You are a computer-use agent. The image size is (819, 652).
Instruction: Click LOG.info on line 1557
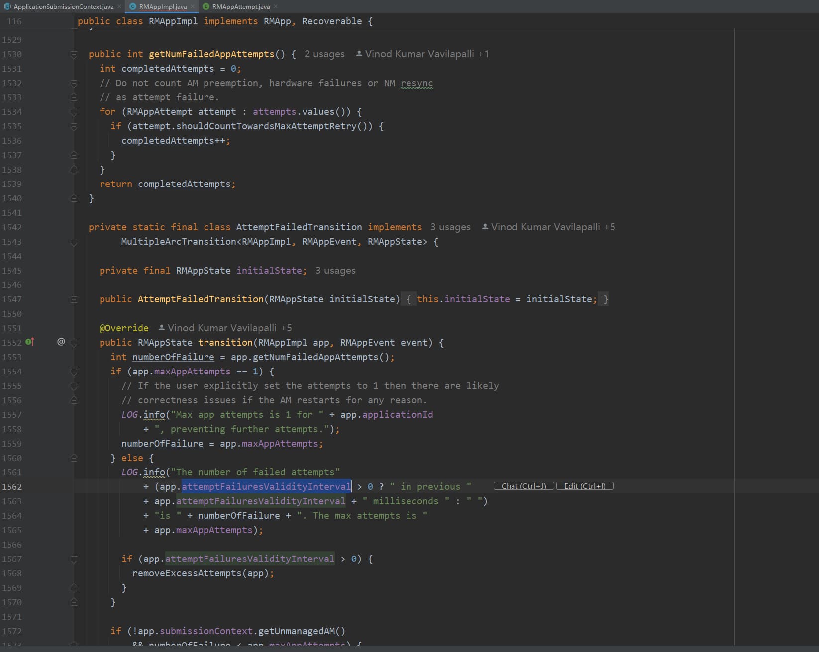143,415
